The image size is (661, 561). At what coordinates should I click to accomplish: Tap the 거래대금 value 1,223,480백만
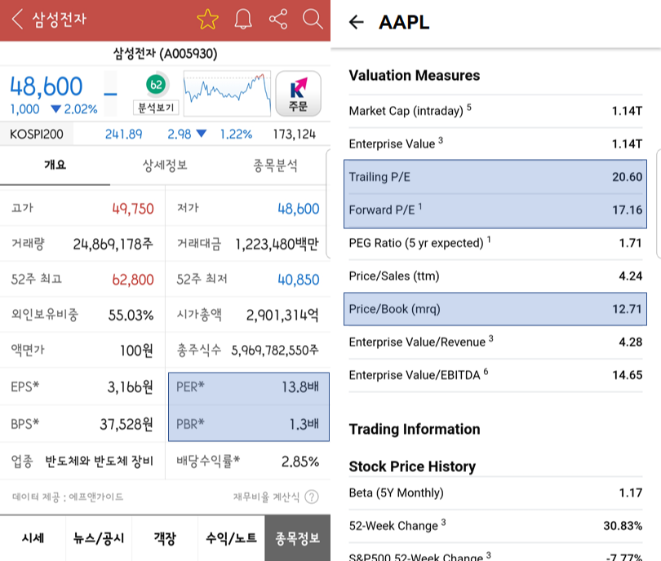[277, 244]
